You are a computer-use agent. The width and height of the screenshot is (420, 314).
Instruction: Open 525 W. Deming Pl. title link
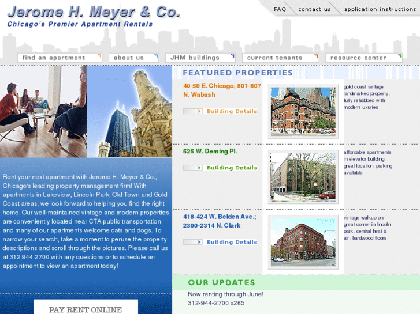point(210,152)
